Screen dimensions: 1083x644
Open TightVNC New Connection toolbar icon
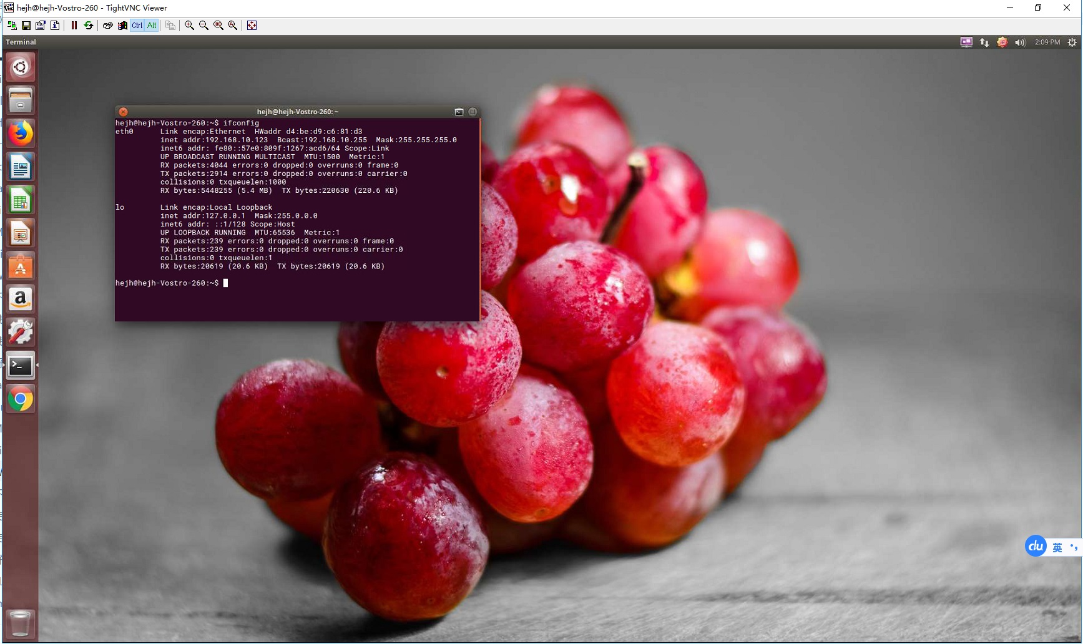(12, 26)
